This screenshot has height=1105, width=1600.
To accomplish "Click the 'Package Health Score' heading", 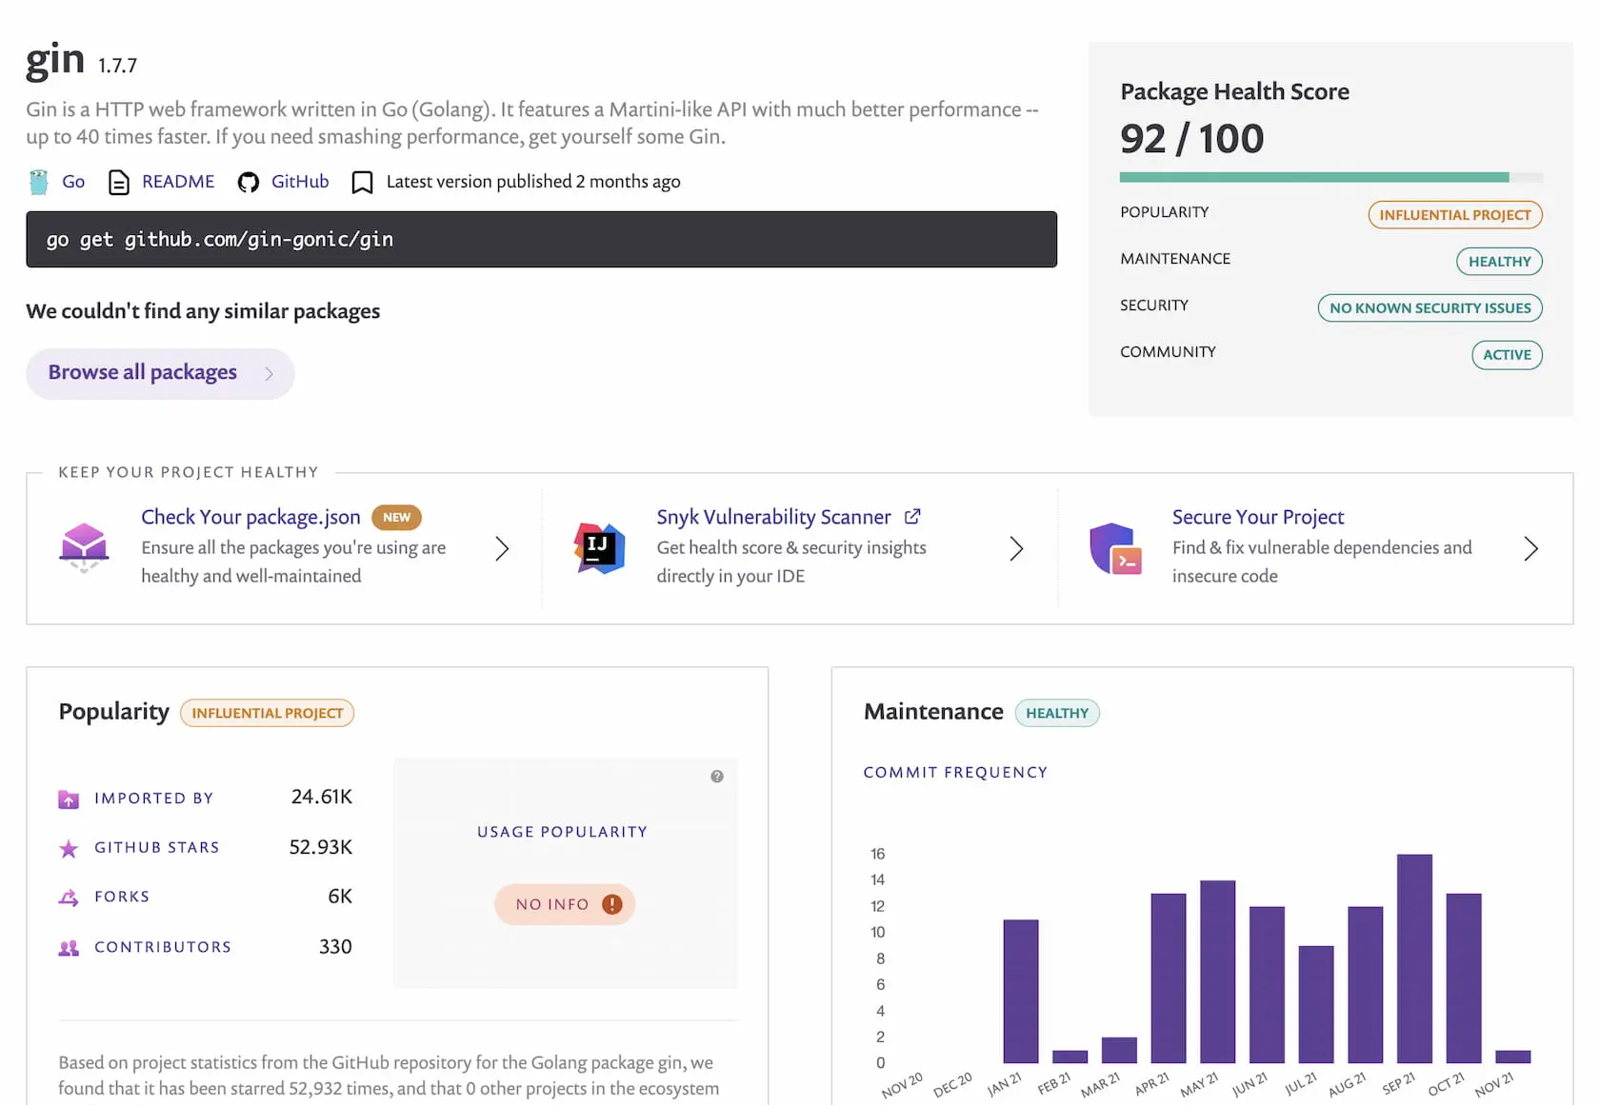I will 1234,91.
